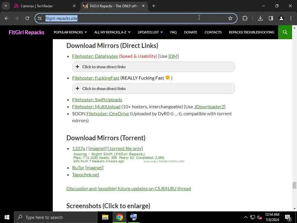Screen dimensions: 297x223
Task: Open the IDM link
Action: click(x=173, y=56)
